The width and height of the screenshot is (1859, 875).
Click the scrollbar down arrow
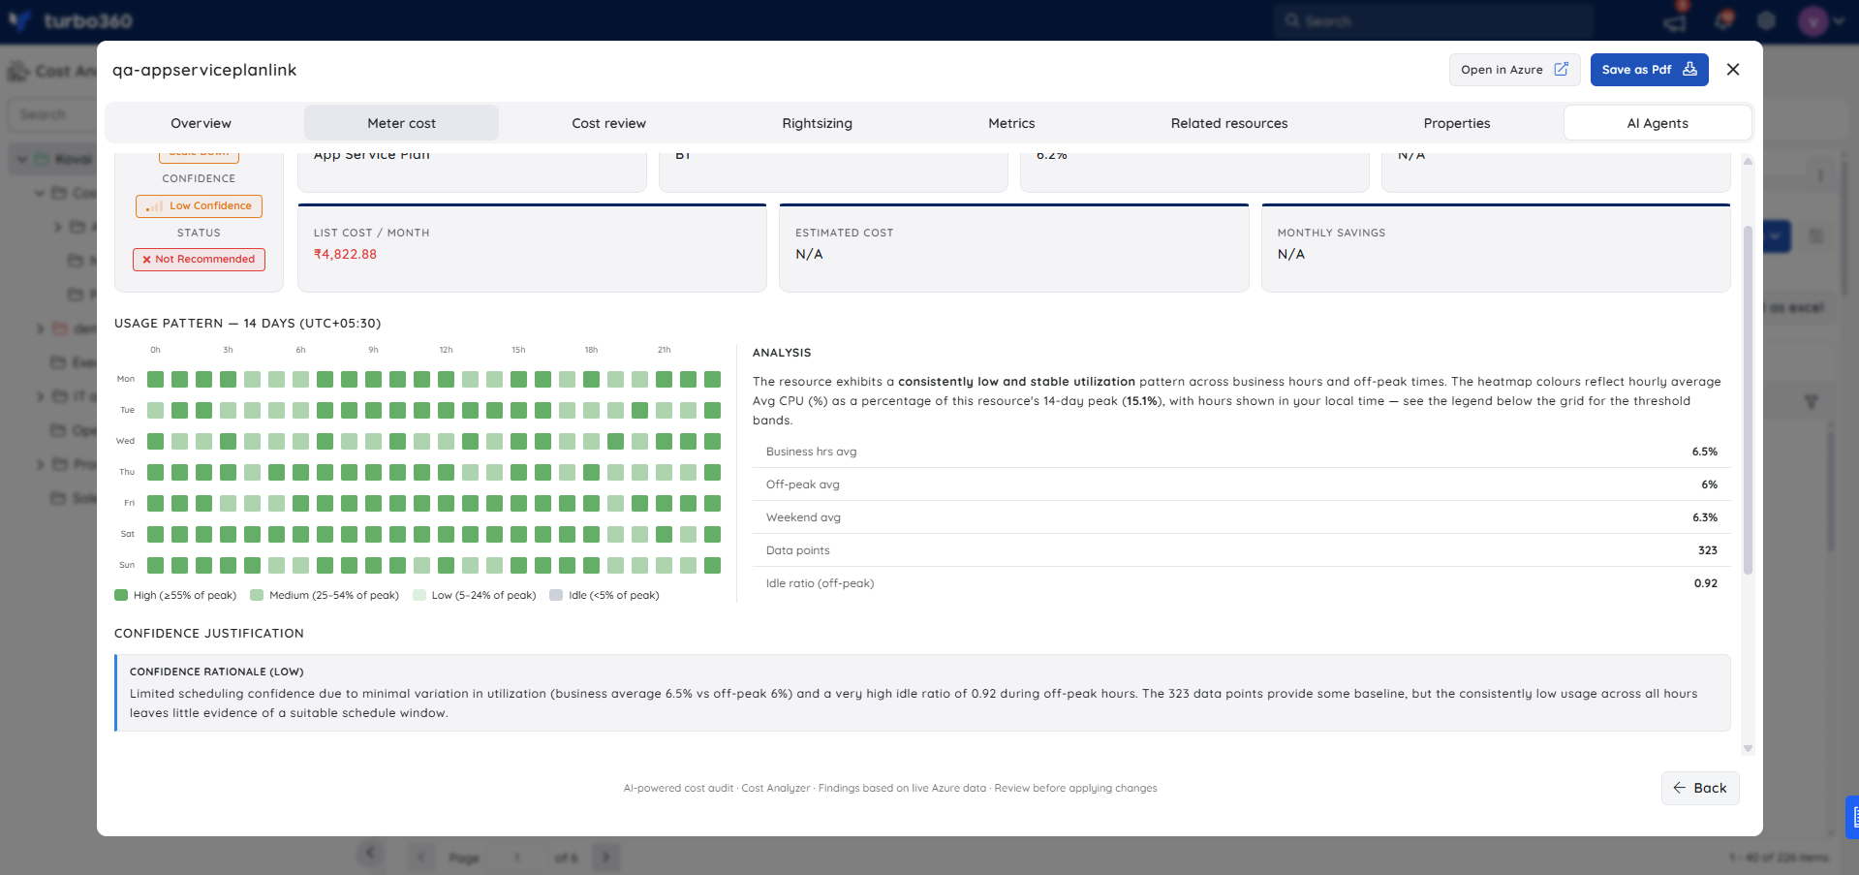pyautogui.click(x=1748, y=748)
